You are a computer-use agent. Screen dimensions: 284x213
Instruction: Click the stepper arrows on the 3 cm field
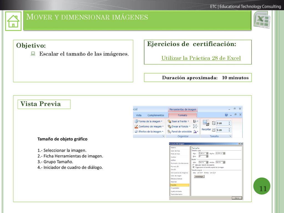coord(229,123)
